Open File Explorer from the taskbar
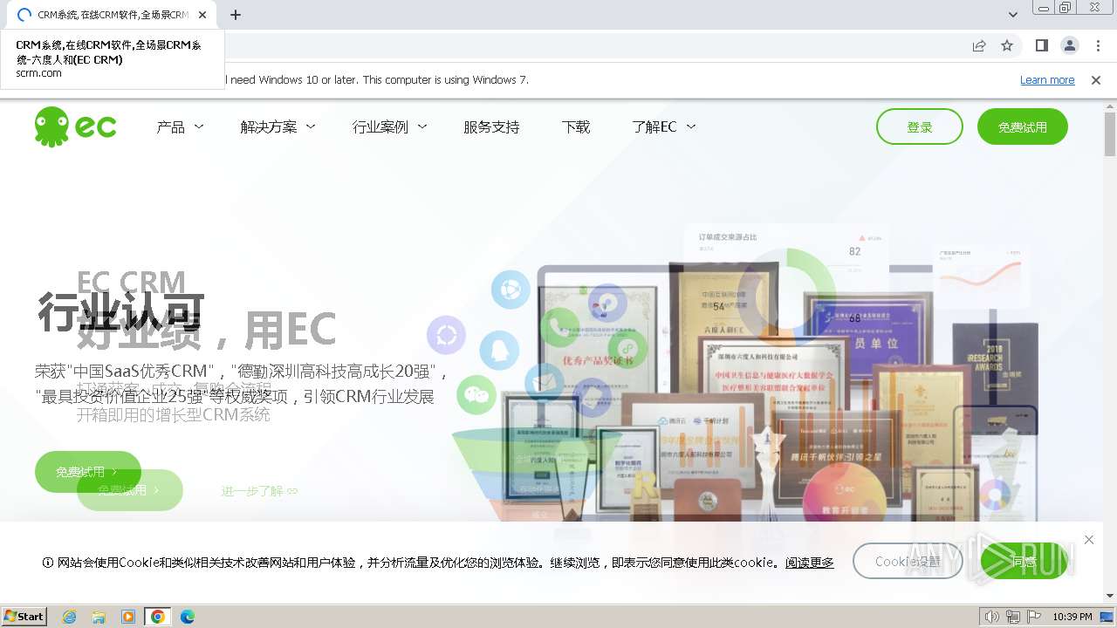1117x628 pixels. pos(99,617)
